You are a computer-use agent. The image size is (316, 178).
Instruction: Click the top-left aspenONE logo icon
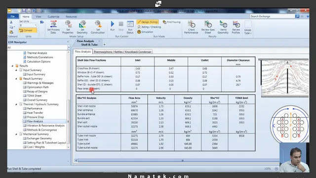tap(9, 11)
